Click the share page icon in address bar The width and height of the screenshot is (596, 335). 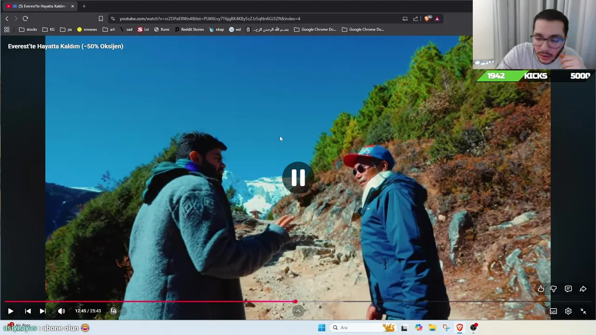pos(416,19)
